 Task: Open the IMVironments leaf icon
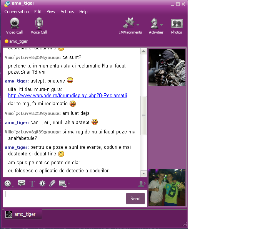click(x=129, y=23)
